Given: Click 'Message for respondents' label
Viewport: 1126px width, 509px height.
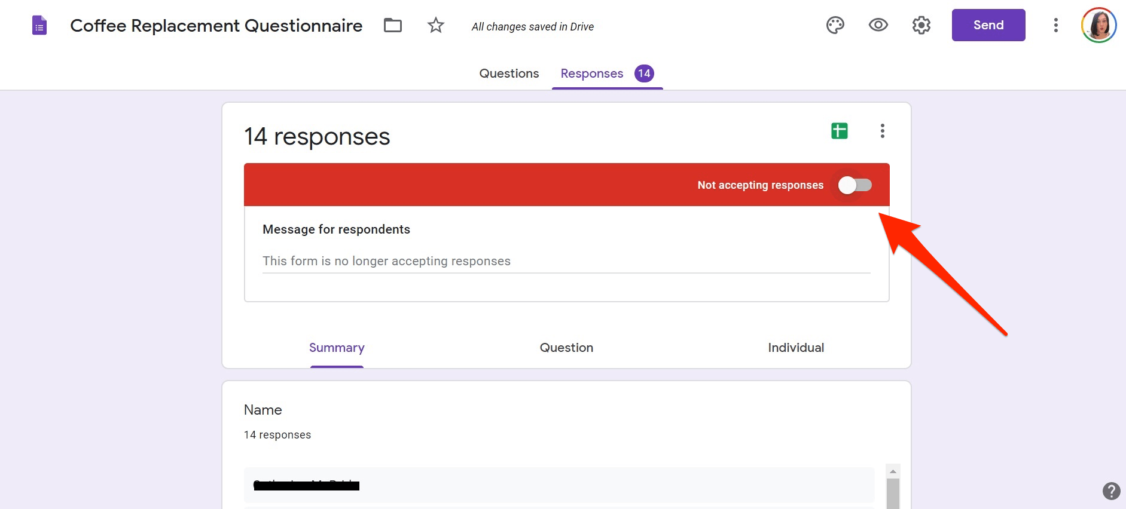Looking at the screenshot, I should point(337,229).
